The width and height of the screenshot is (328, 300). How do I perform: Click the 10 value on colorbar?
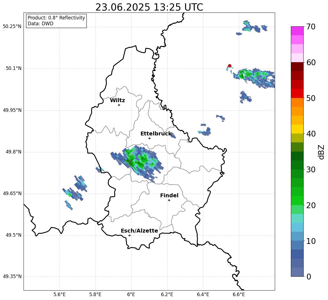(x=311, y=241)
